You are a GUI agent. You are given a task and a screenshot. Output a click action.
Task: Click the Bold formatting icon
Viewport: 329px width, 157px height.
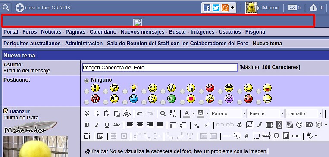(x=87, y=125)
